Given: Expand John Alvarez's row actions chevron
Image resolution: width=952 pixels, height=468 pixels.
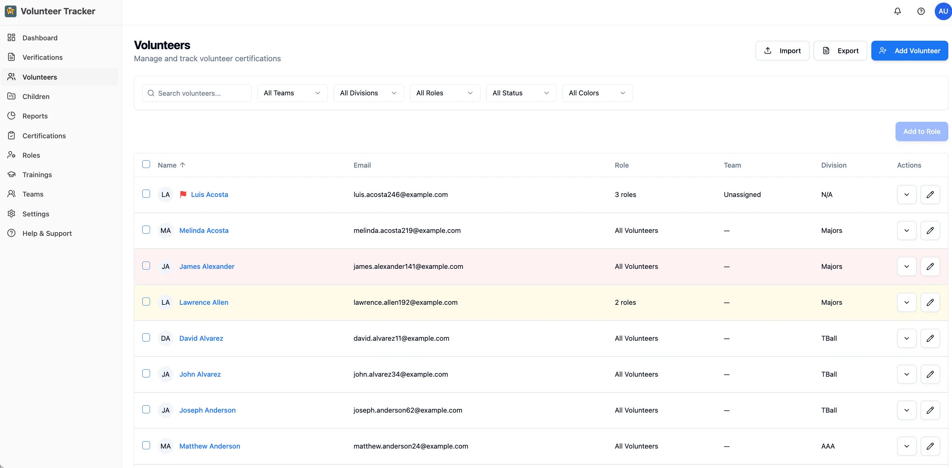Looking at the screenshot, I should 906,374.
